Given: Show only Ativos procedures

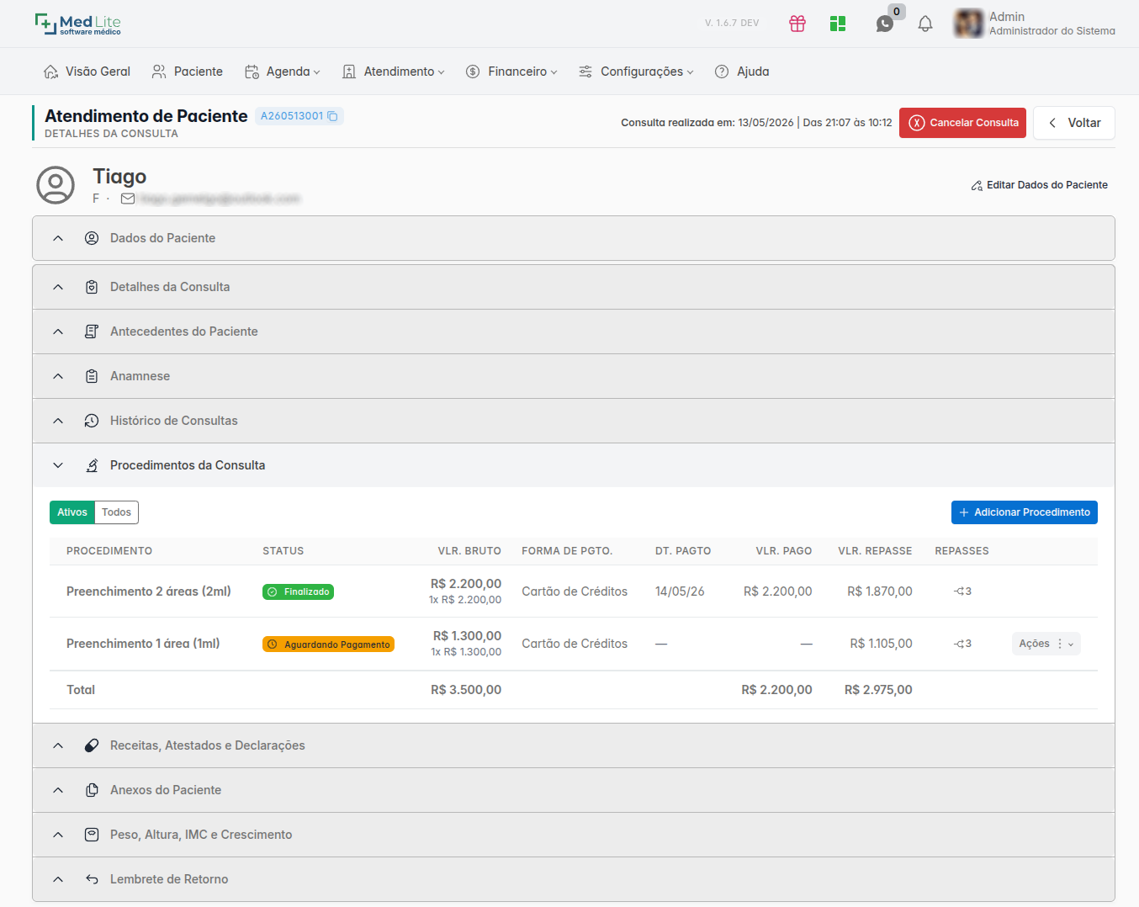Looking at the screenshot, I should tap(72, 512).
